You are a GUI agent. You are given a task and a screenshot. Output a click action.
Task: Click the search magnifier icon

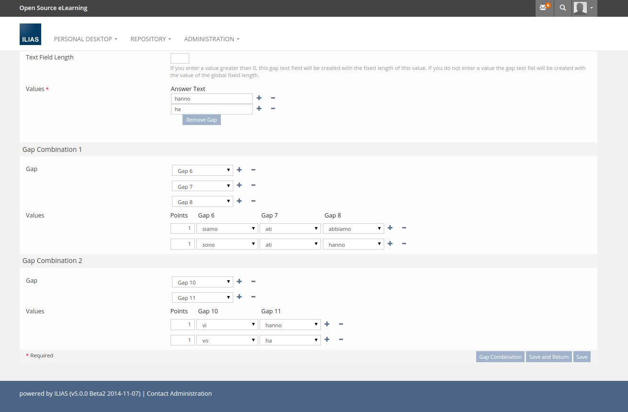[x=563, y=8]
